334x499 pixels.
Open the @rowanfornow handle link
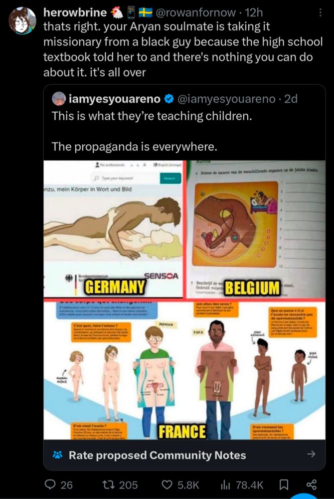click(x=195, y=12)
